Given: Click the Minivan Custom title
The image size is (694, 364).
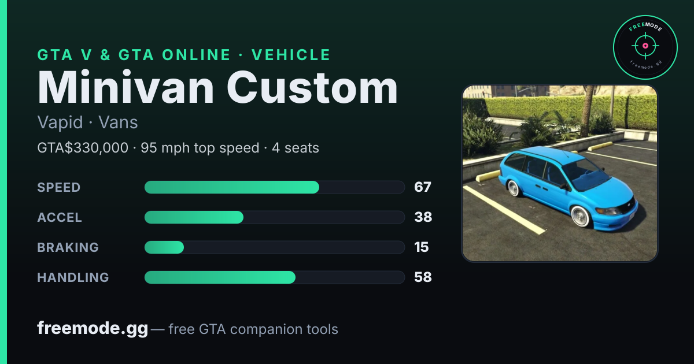Looking at the screenshot, I should pyautogui.click(x=218, y=87).
